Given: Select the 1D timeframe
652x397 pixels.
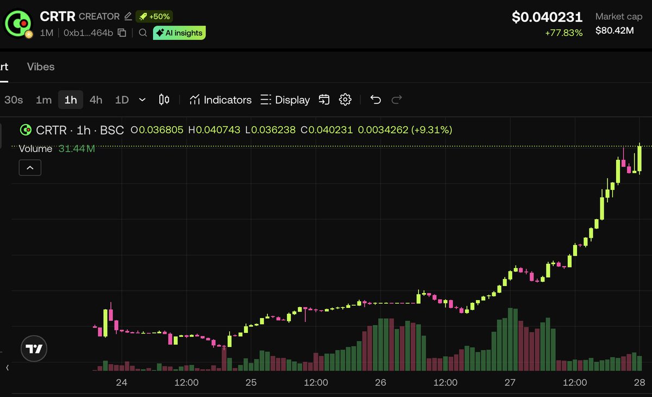Looking at the screenshot, I should [x=122, y=100].
